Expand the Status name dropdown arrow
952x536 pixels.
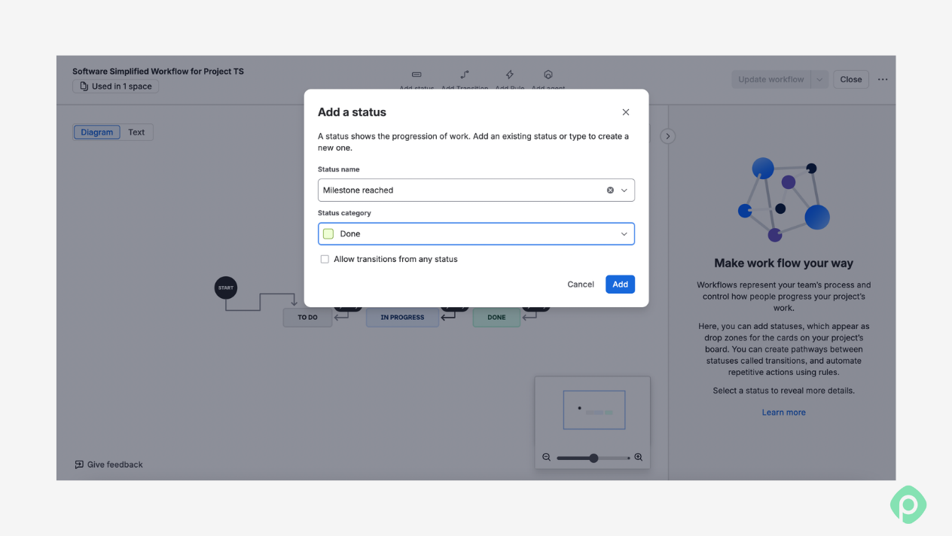pos(624,190)
